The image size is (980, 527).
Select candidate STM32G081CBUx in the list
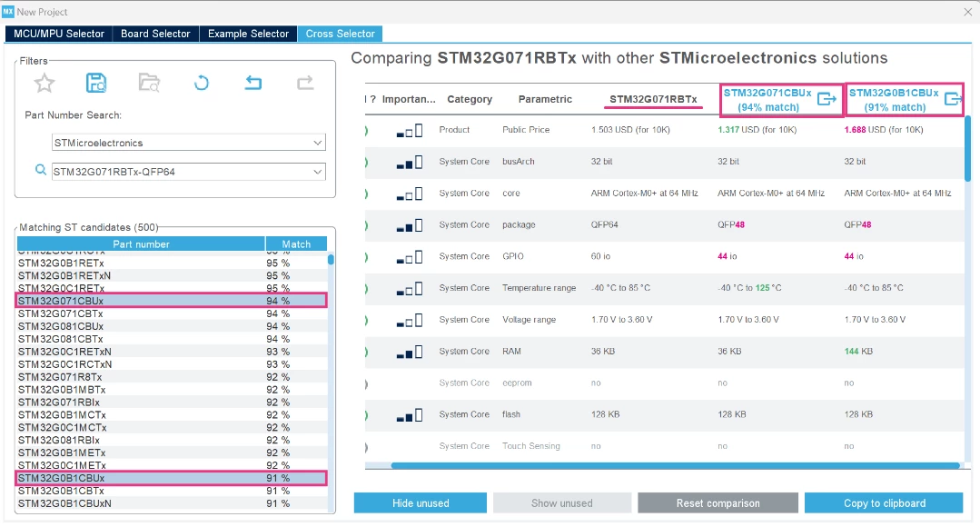[172, 326]
